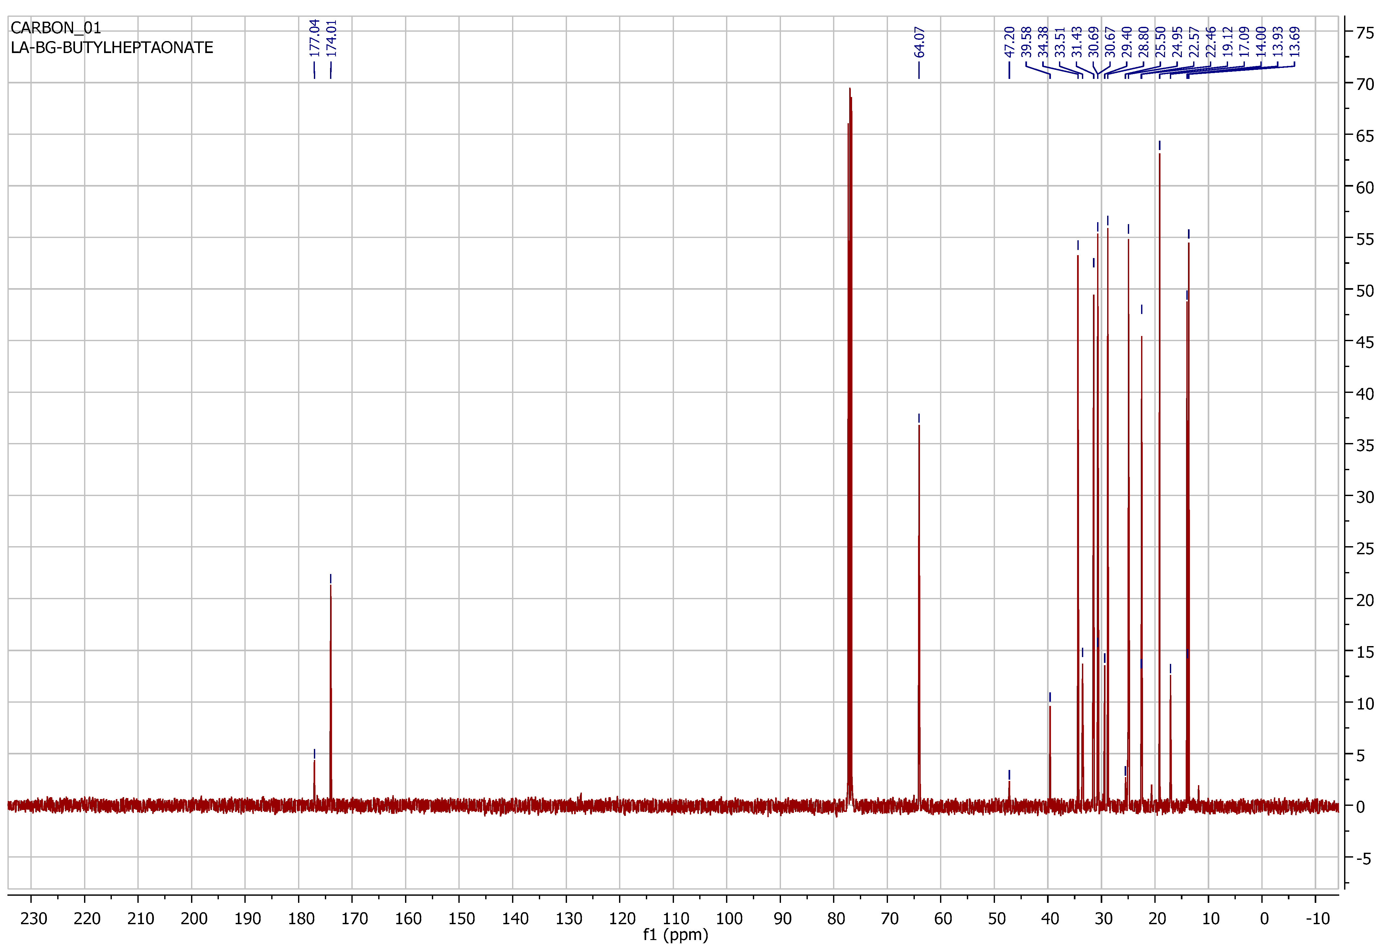Select the 35 intensity axis label

1365,446
